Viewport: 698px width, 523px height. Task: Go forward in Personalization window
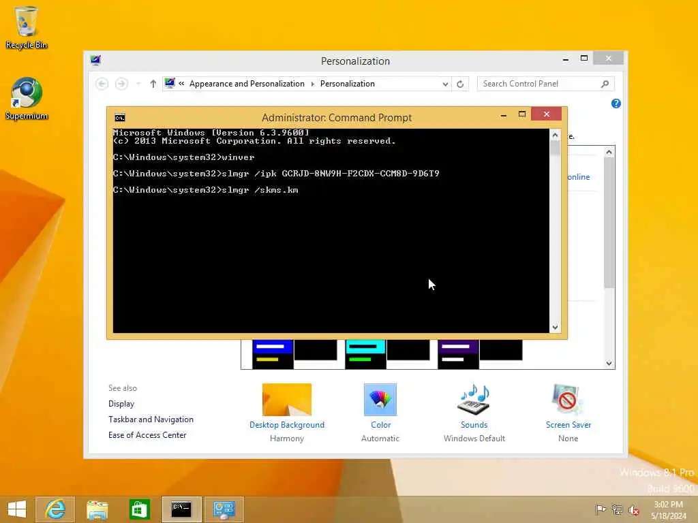coord(121,84)
